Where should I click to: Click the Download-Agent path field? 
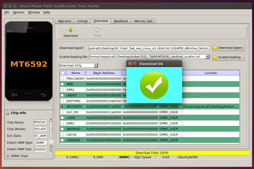pos(149,48)
